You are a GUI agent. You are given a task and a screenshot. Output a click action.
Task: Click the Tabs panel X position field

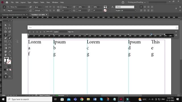click(x=49, y=31)
